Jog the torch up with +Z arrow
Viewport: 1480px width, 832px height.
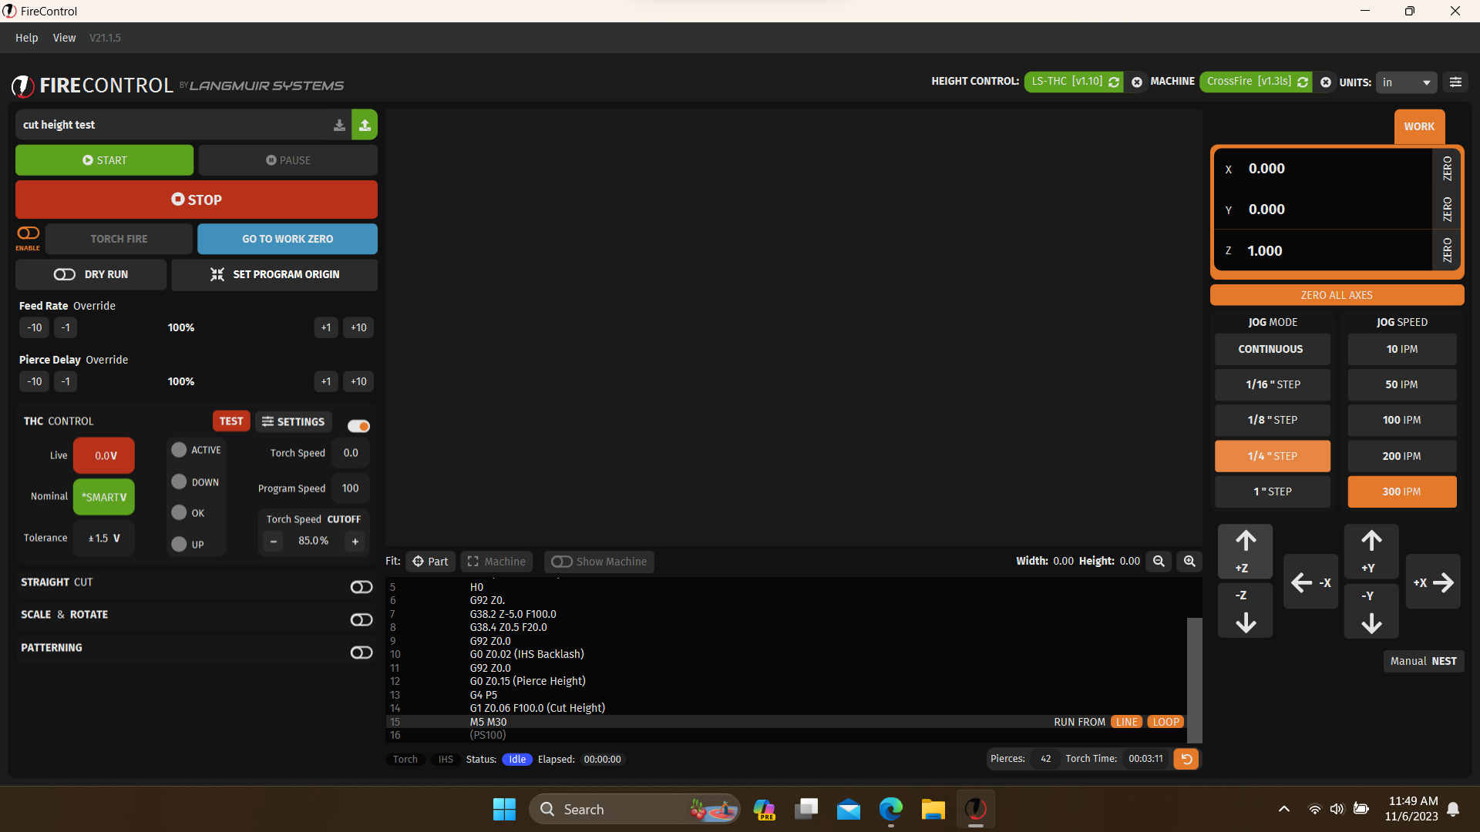(x=1246, y=551)
